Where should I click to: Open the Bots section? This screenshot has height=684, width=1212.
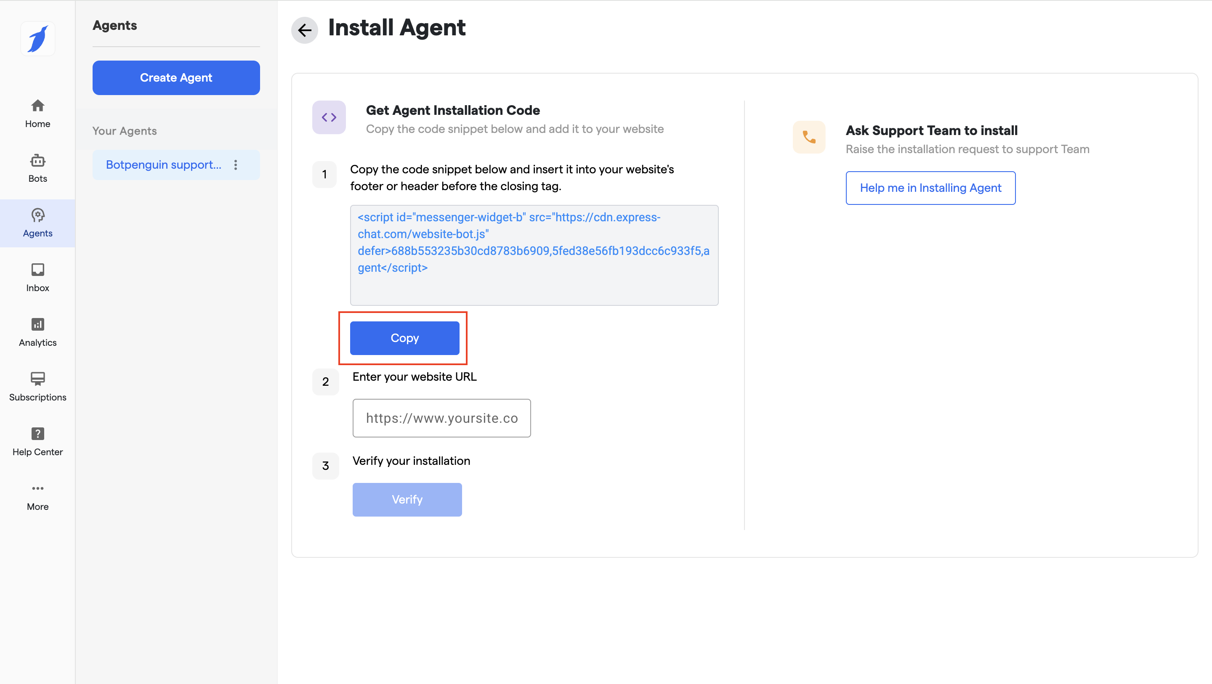point(37,168)
